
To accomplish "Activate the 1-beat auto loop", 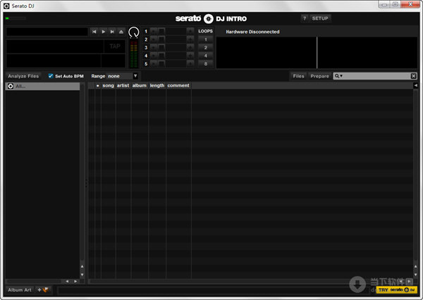I will [x=206, y=39].
